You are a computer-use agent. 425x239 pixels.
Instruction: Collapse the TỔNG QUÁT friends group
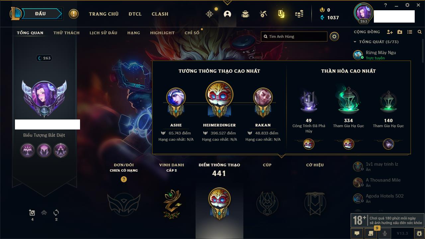click(355, 42)
